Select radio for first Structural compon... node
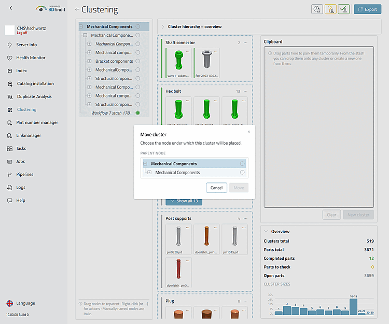 point(137,78)
